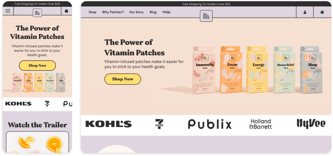Open the desktop shopping bag icon
This screenshot has width=333, height=156.
tap(322, 12)
